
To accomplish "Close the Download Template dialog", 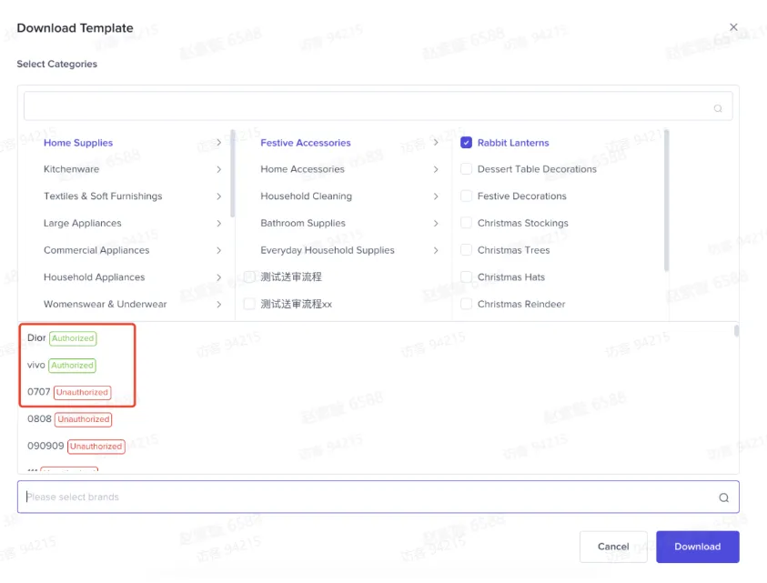I will (733, 27).
